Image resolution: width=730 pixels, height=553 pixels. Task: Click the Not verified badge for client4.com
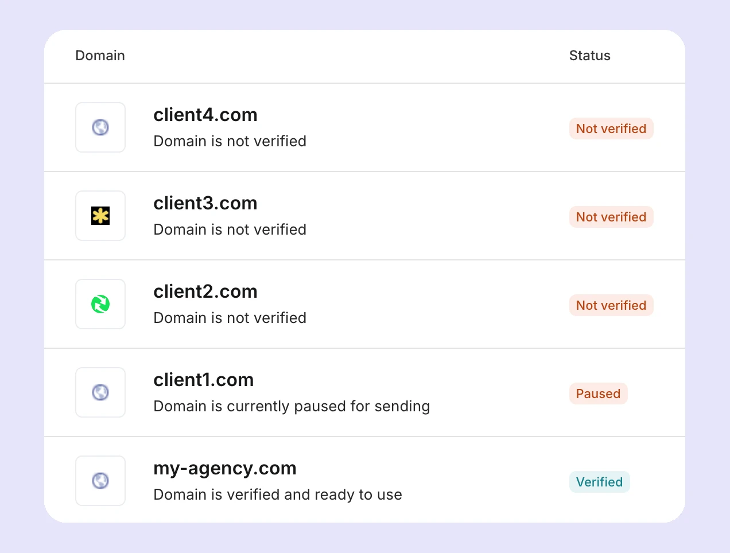pos(611,128)
